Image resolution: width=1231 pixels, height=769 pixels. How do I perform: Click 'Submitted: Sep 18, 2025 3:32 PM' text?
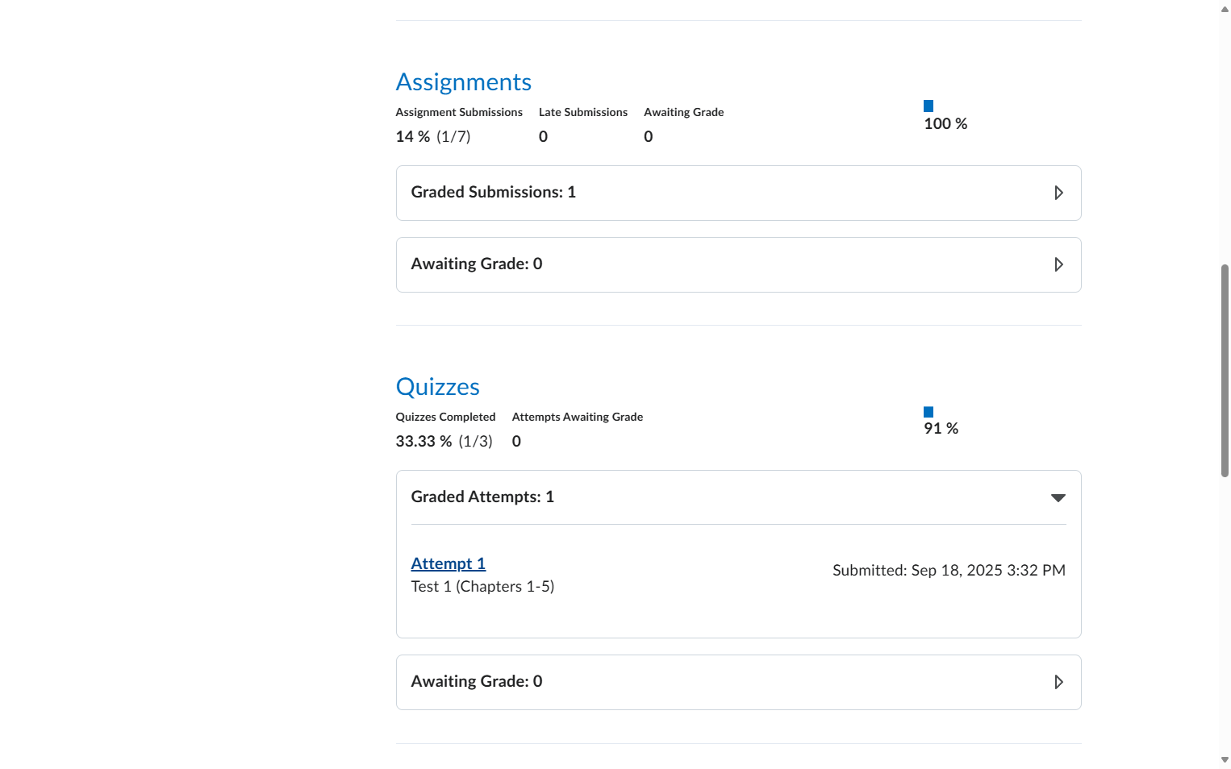(x=949, y=571)
